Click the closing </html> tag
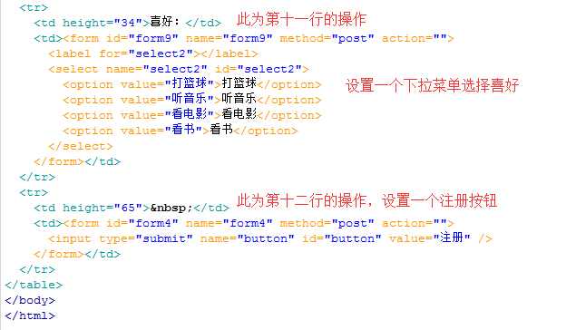This screenshot has height=330, width=576. (30, 315)
